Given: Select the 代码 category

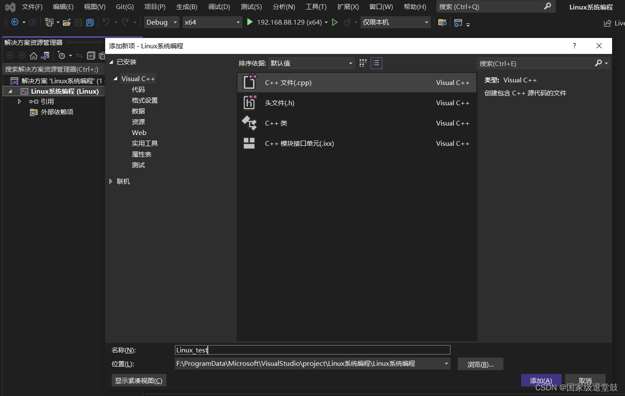Looking at the screenshot, I should pos(138,89).
